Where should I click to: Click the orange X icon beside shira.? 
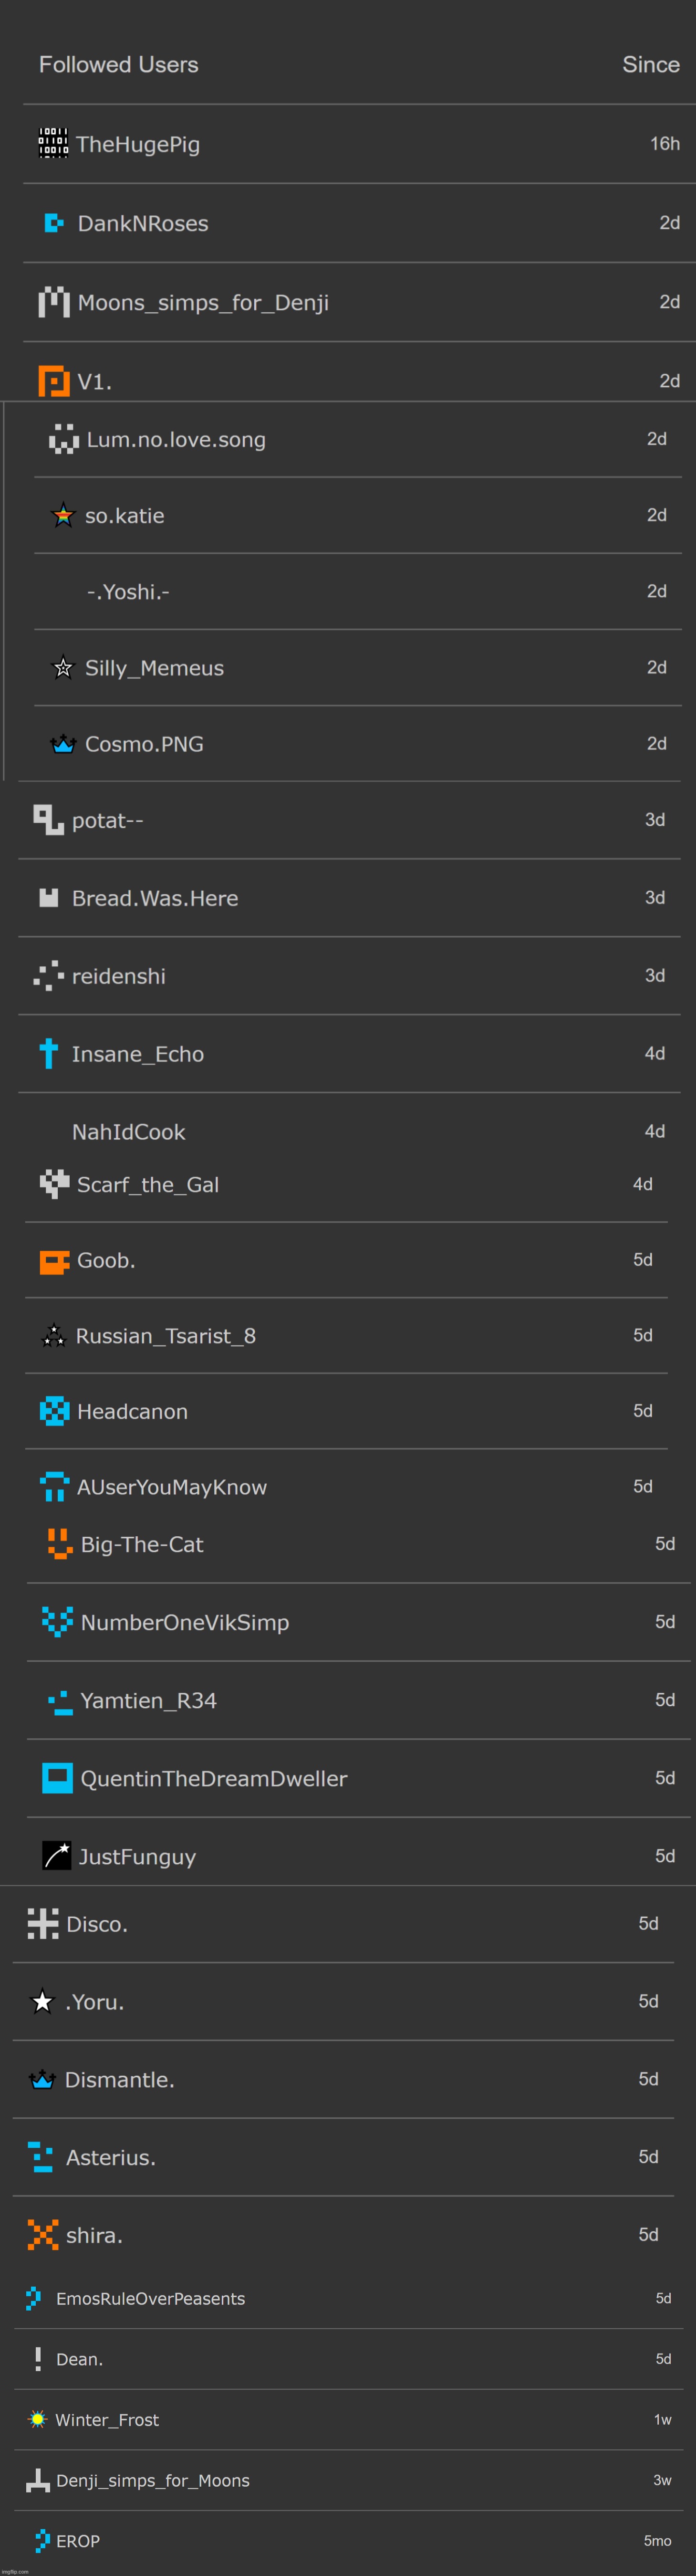(x=43, y=2234)
